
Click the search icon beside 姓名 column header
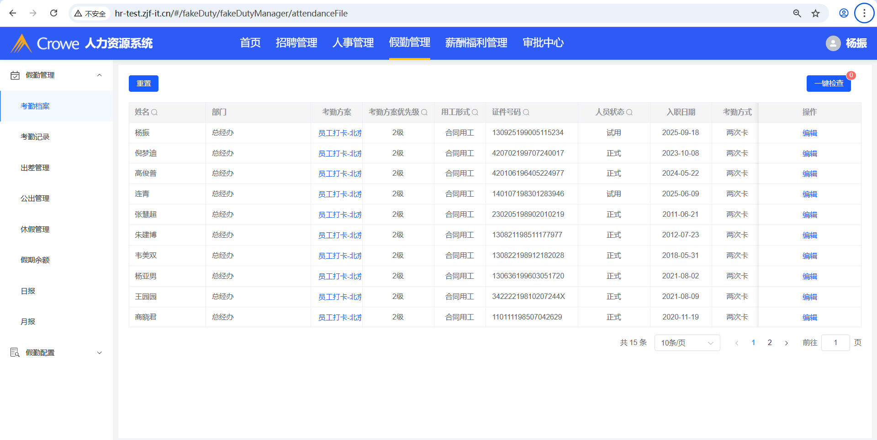154,112
